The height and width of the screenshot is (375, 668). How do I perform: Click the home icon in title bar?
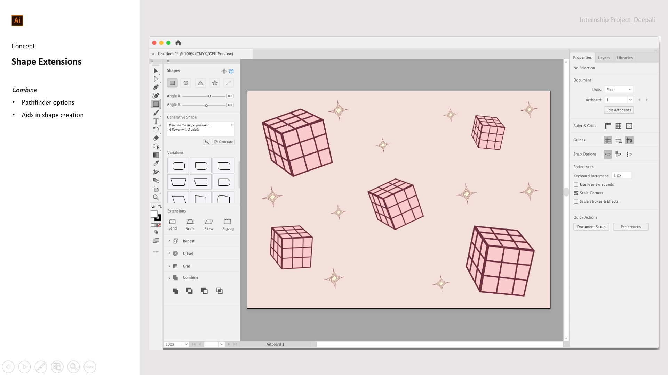[178, 43]
